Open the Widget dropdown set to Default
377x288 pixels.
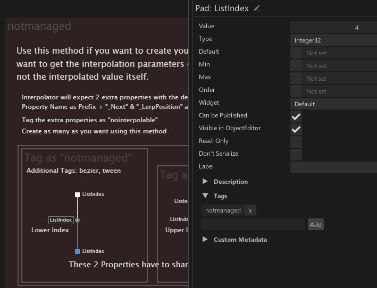click(333, 104)
